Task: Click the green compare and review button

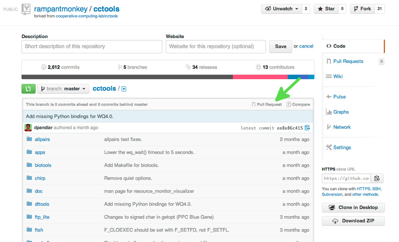Action: click(29, 89)
